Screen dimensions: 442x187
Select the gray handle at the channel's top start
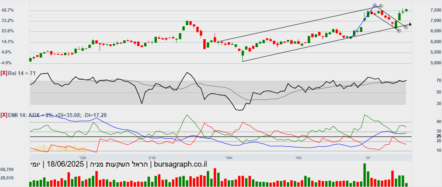pyautogui.click(x=381, y=6)
